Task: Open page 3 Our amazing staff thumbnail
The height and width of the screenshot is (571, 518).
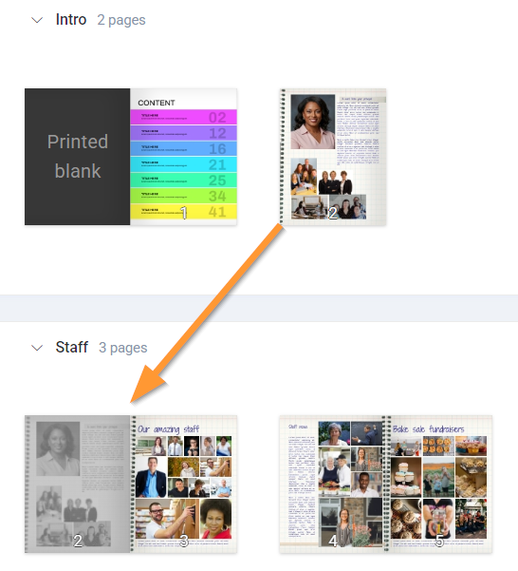Action: tap(183, 484)
